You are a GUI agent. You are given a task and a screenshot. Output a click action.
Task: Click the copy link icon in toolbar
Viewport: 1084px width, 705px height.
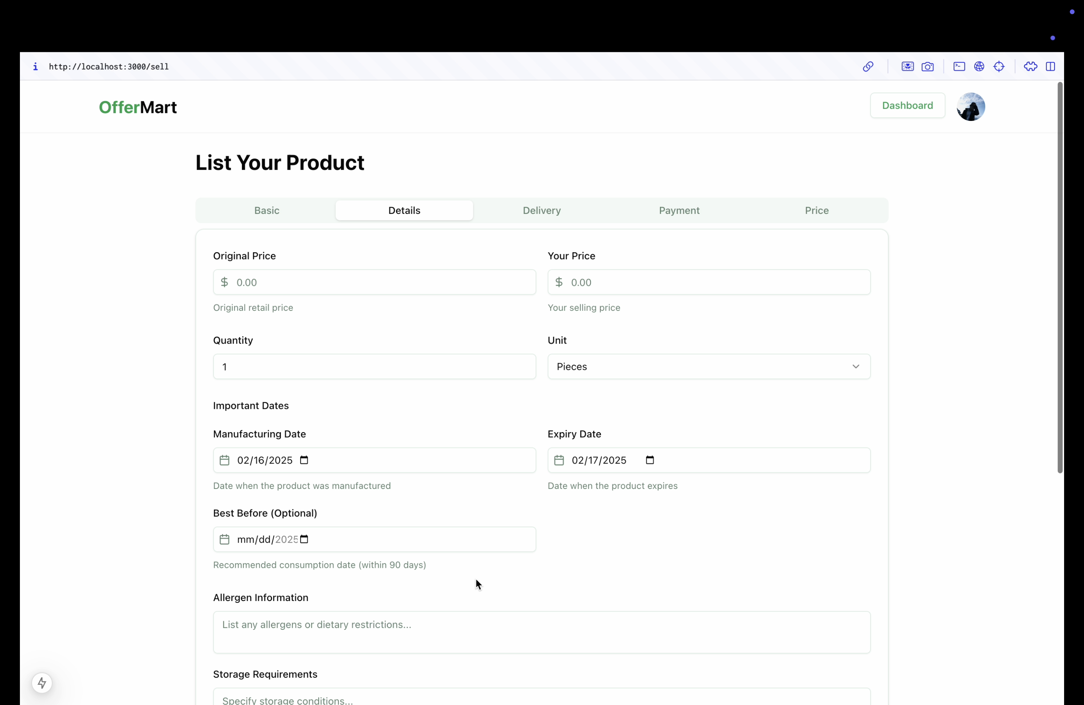(x=868, y=66)
